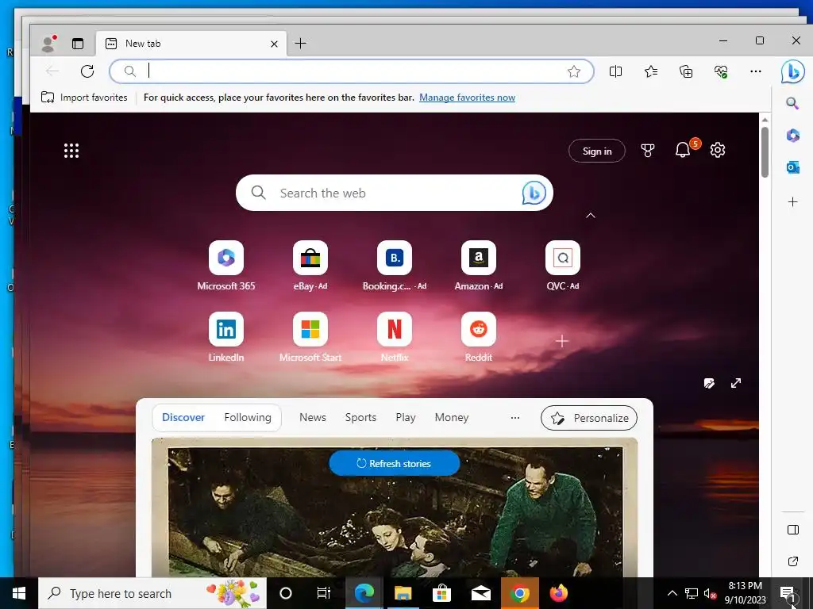Switch to the News tab
The width and height of the screenshot is (813, 609).
pos(313,417)
